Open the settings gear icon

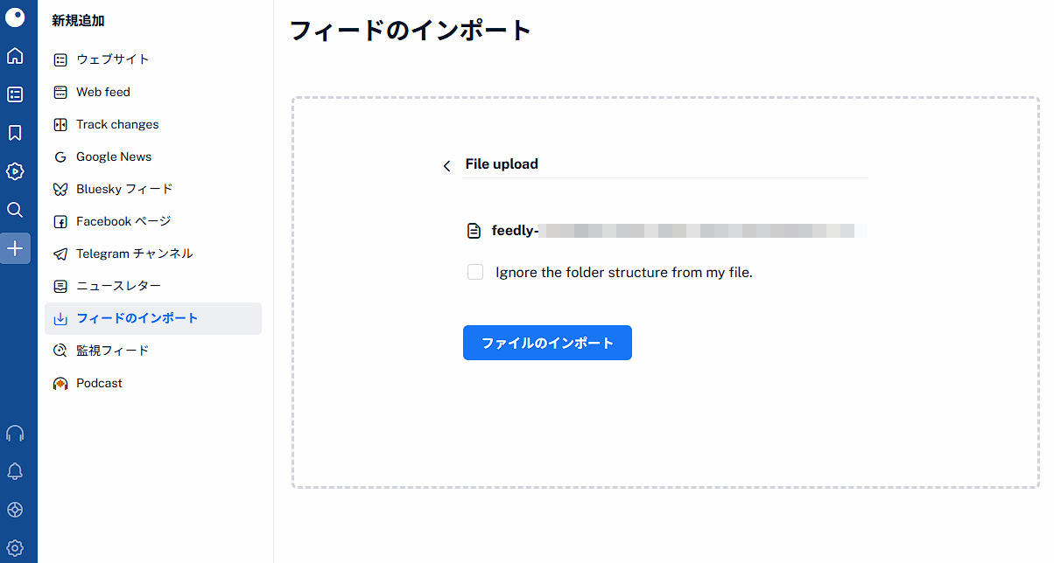pyautogui.click(x=15, y=548)
